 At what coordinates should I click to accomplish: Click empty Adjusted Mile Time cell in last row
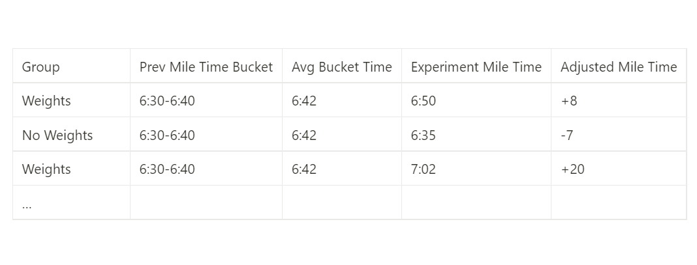618,203
